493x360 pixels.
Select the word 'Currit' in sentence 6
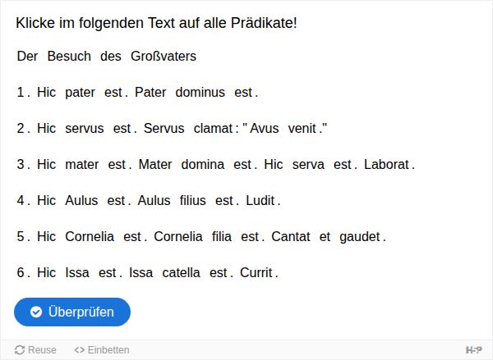pyautogui.click(x=256, y=273)
